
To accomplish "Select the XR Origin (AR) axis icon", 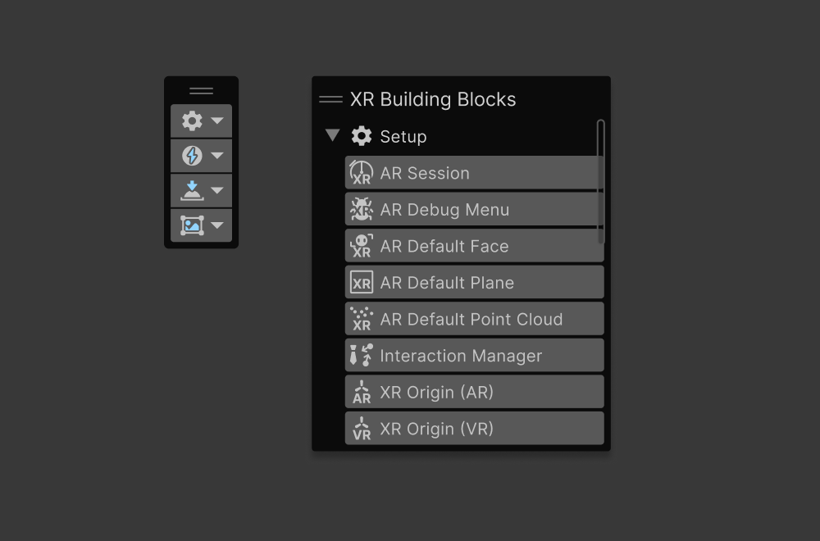I will (x=362, y=391).
